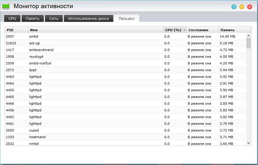Select the Сеть tab
The image size is (258, 165).
click(x=54, y=18)
